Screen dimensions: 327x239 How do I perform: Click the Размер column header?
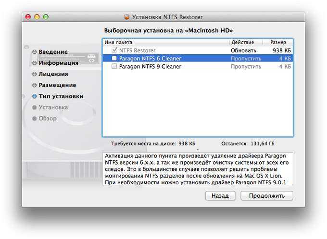(x=278, y=42)
